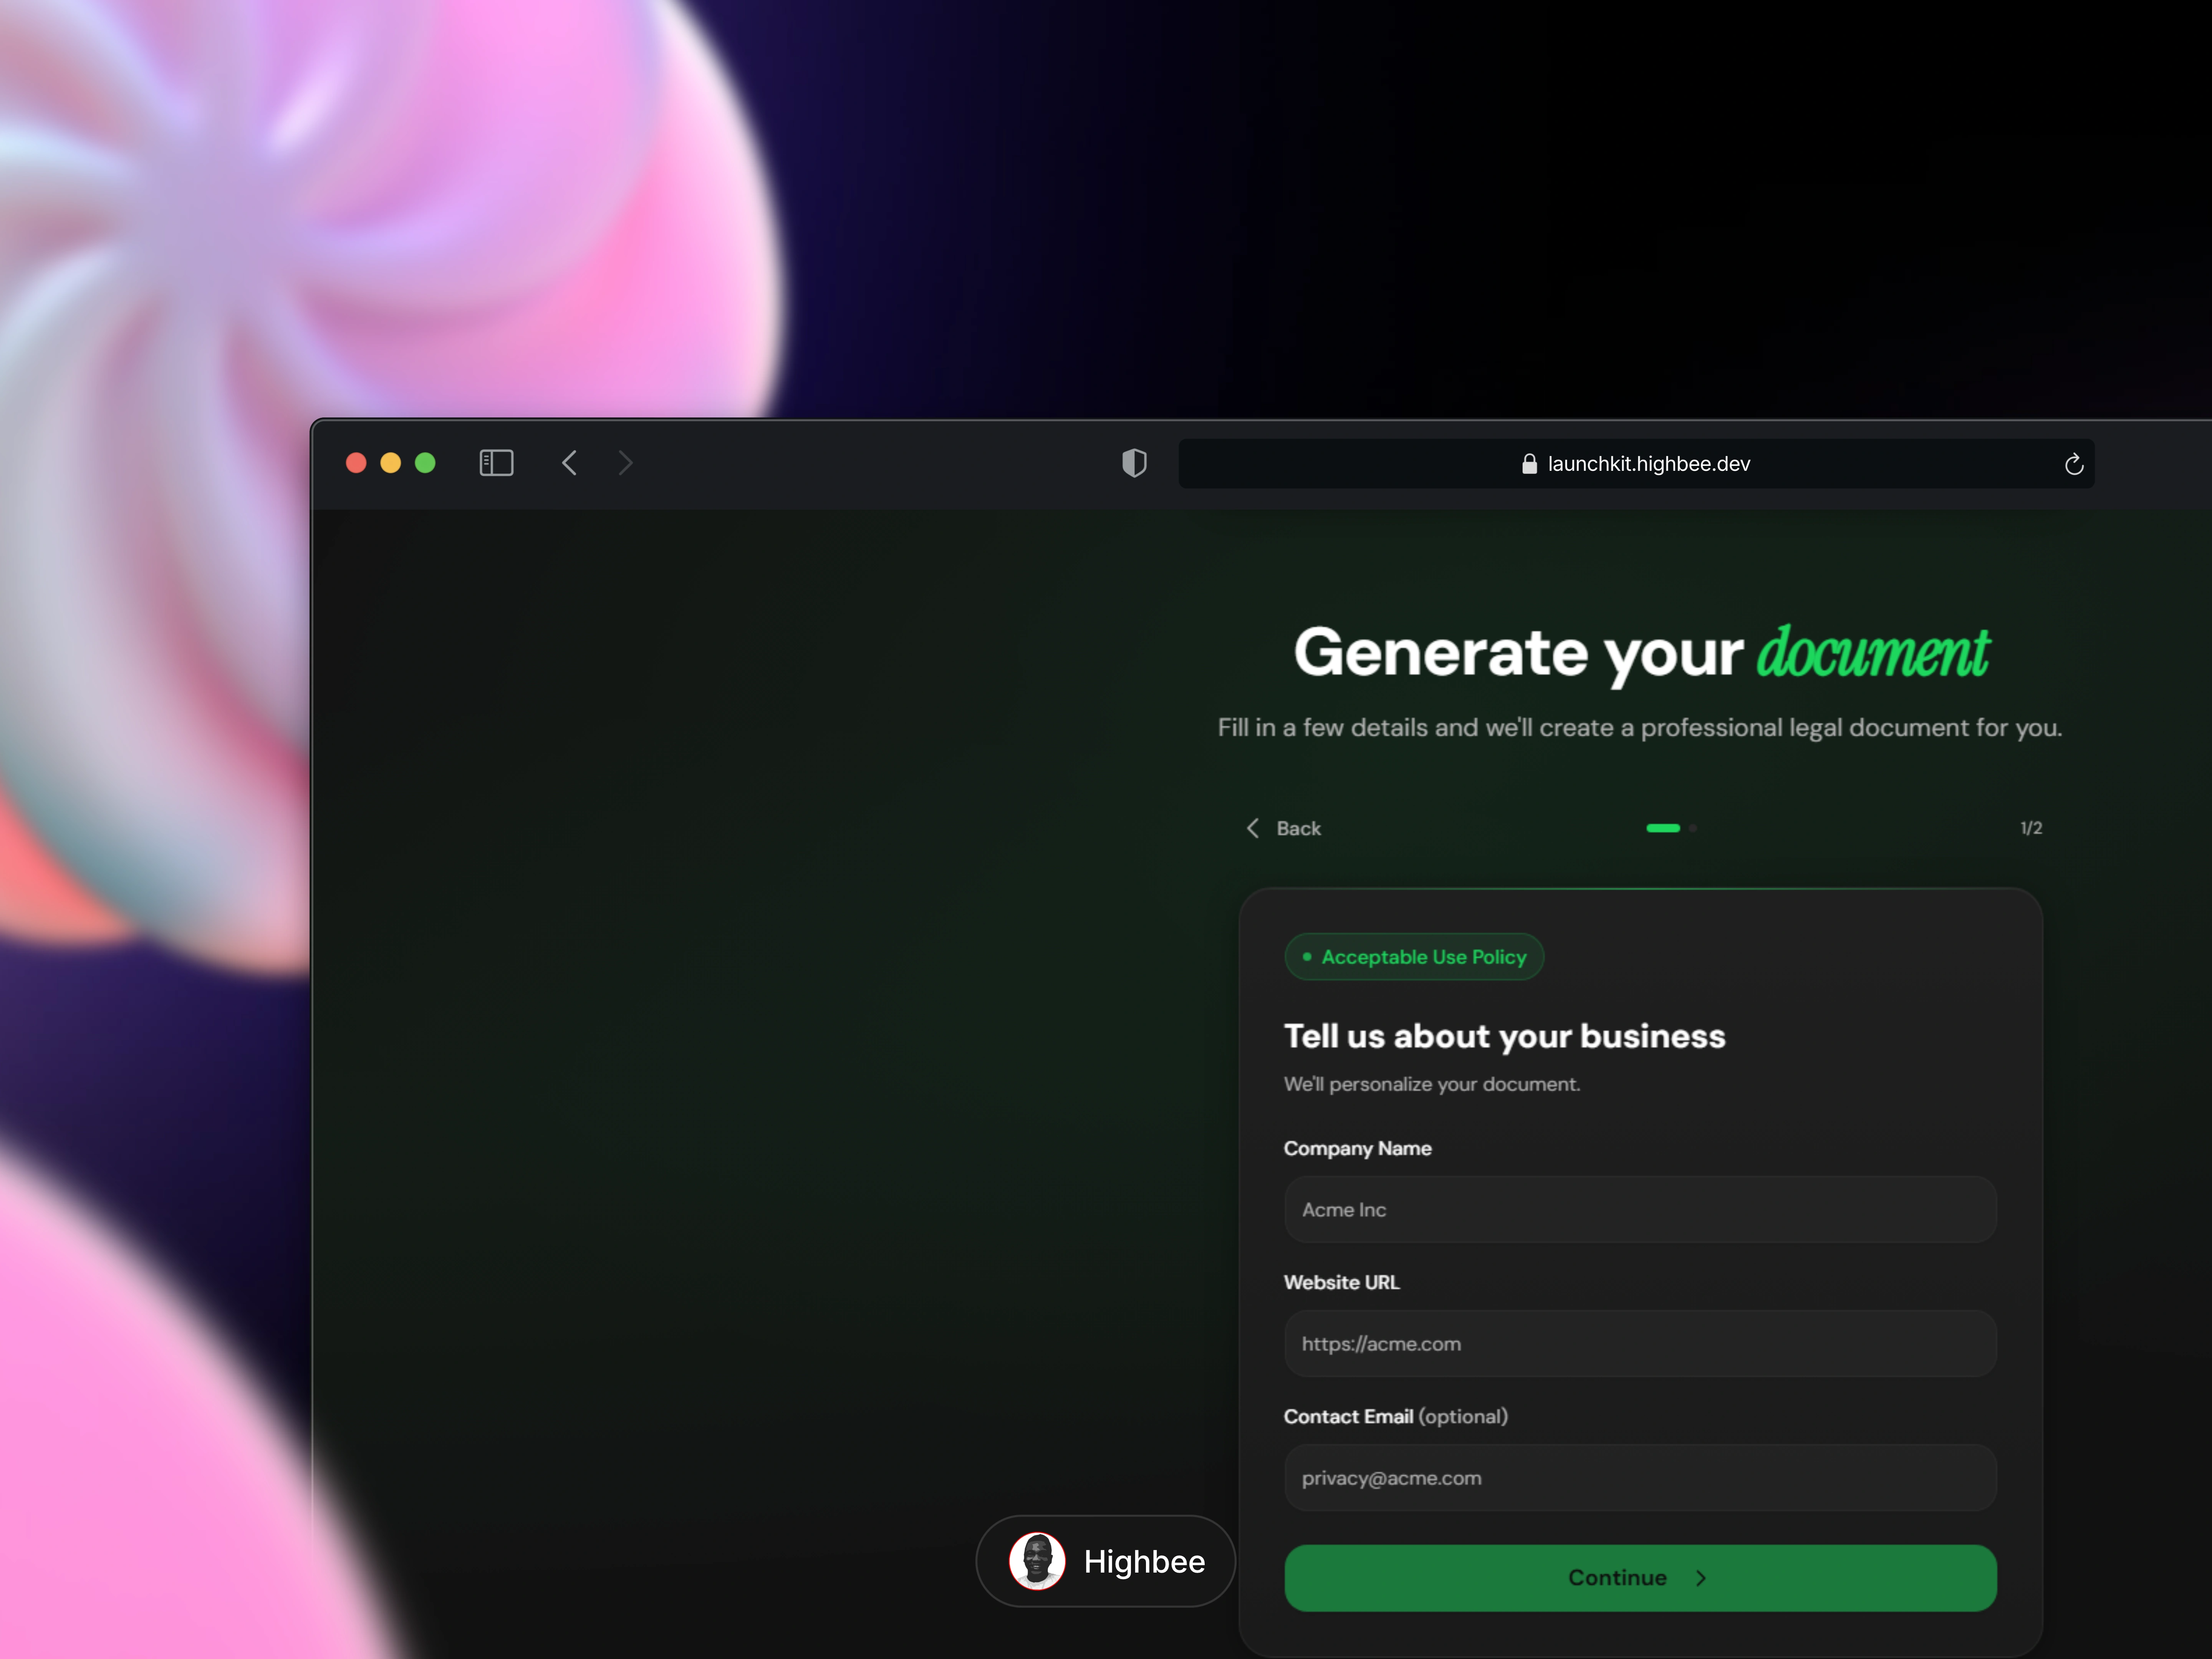This screenshot has width=2212, height=1659.
Task: Select the Contact Email input
Action: coord(1640,1478)
